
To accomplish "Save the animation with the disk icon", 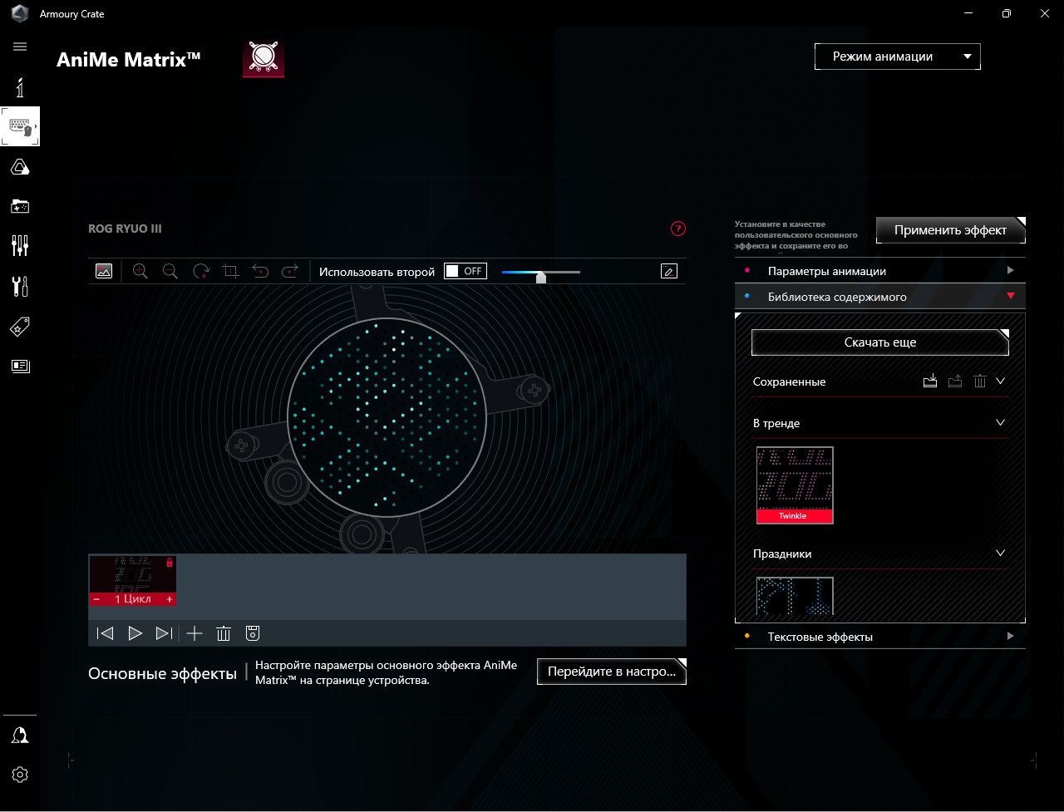I will click(254, 633).
